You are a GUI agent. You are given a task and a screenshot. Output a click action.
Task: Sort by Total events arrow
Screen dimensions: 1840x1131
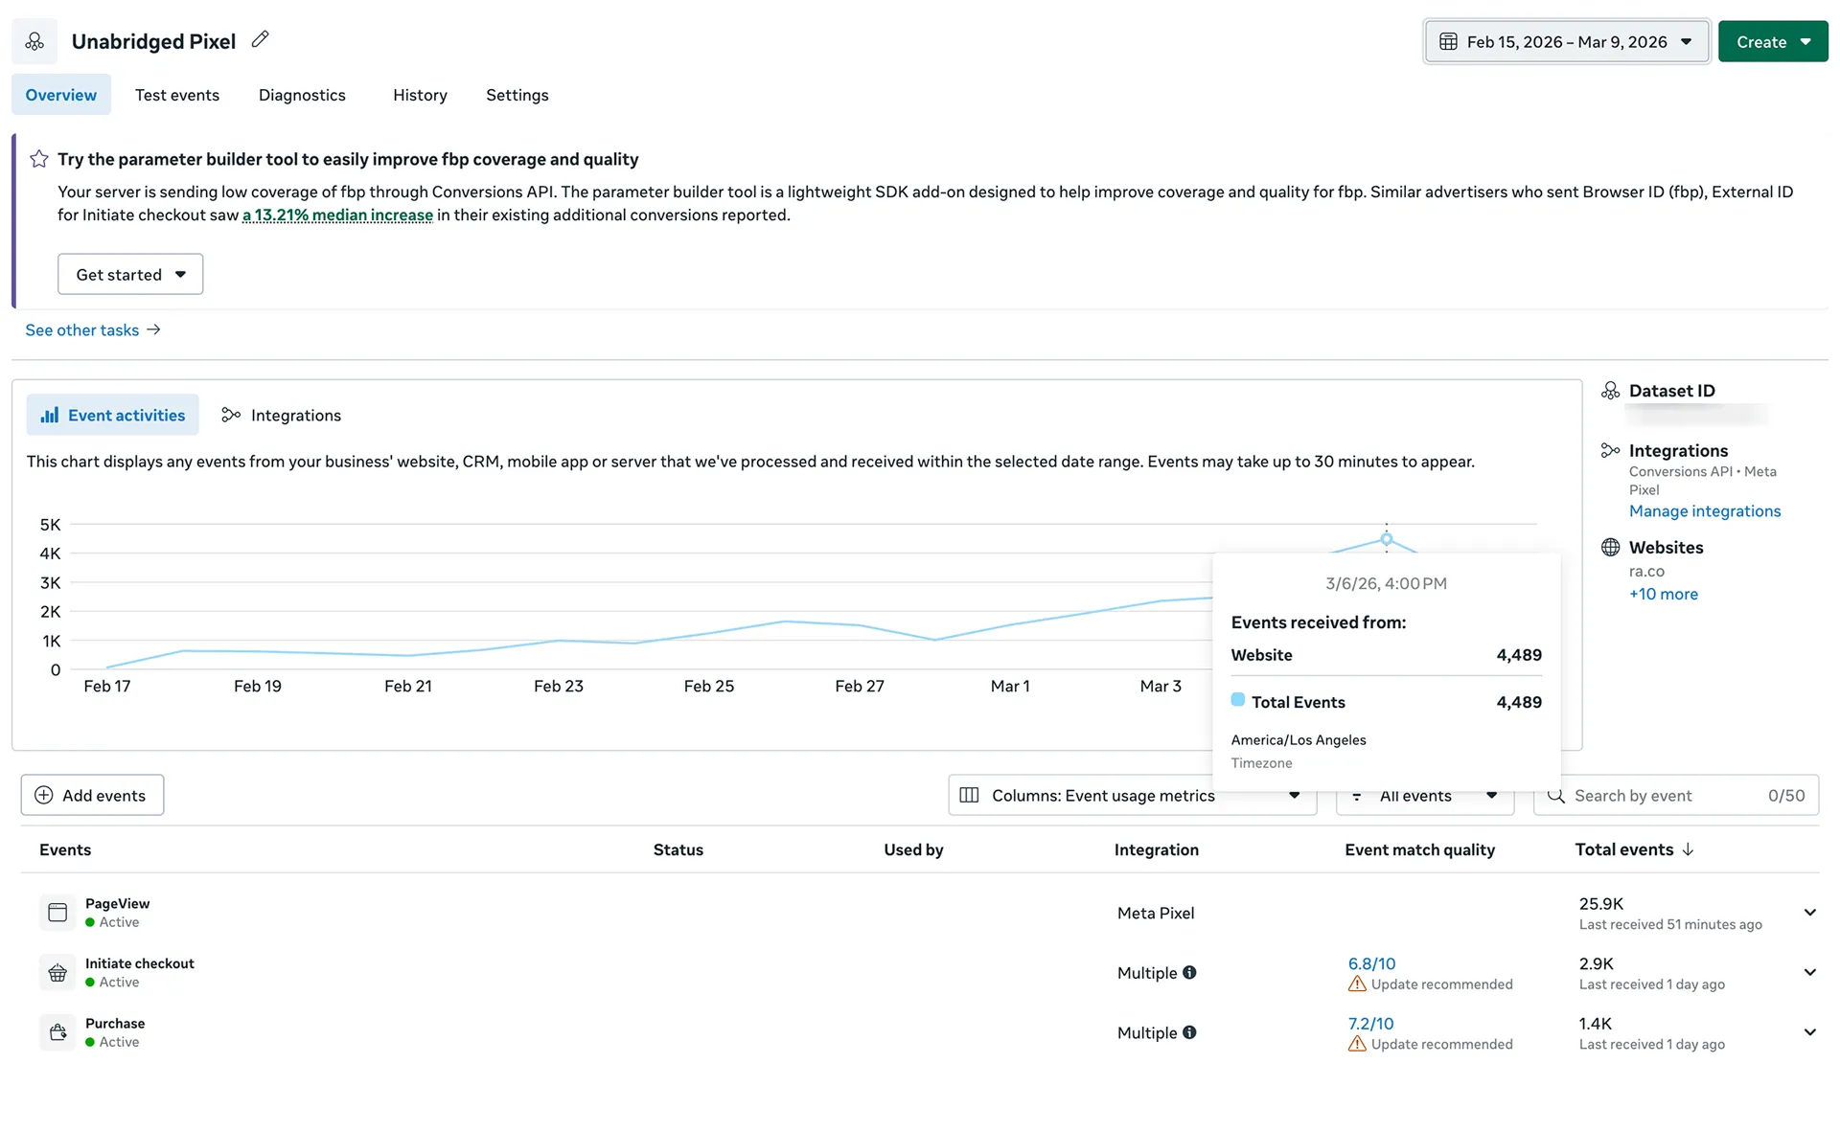1689,849
